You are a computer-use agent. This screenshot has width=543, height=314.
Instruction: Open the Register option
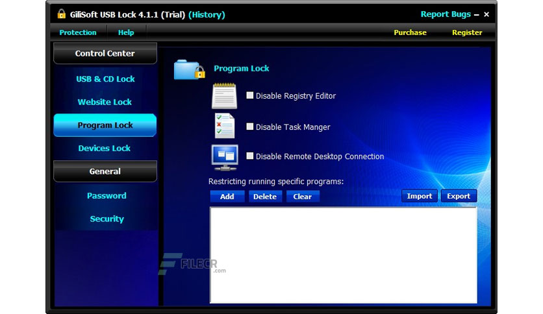coord(467,32)
